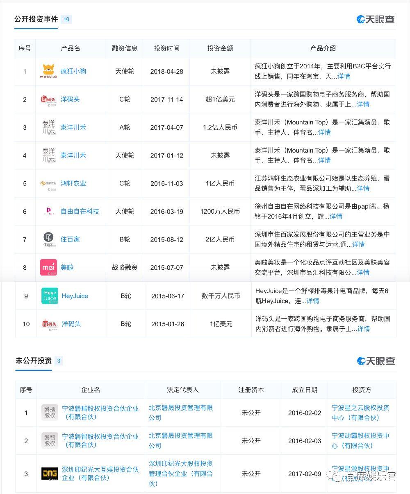
Task: Click the 天眼查 logo beside 未公开投资
Action: [x=376, y=361]
